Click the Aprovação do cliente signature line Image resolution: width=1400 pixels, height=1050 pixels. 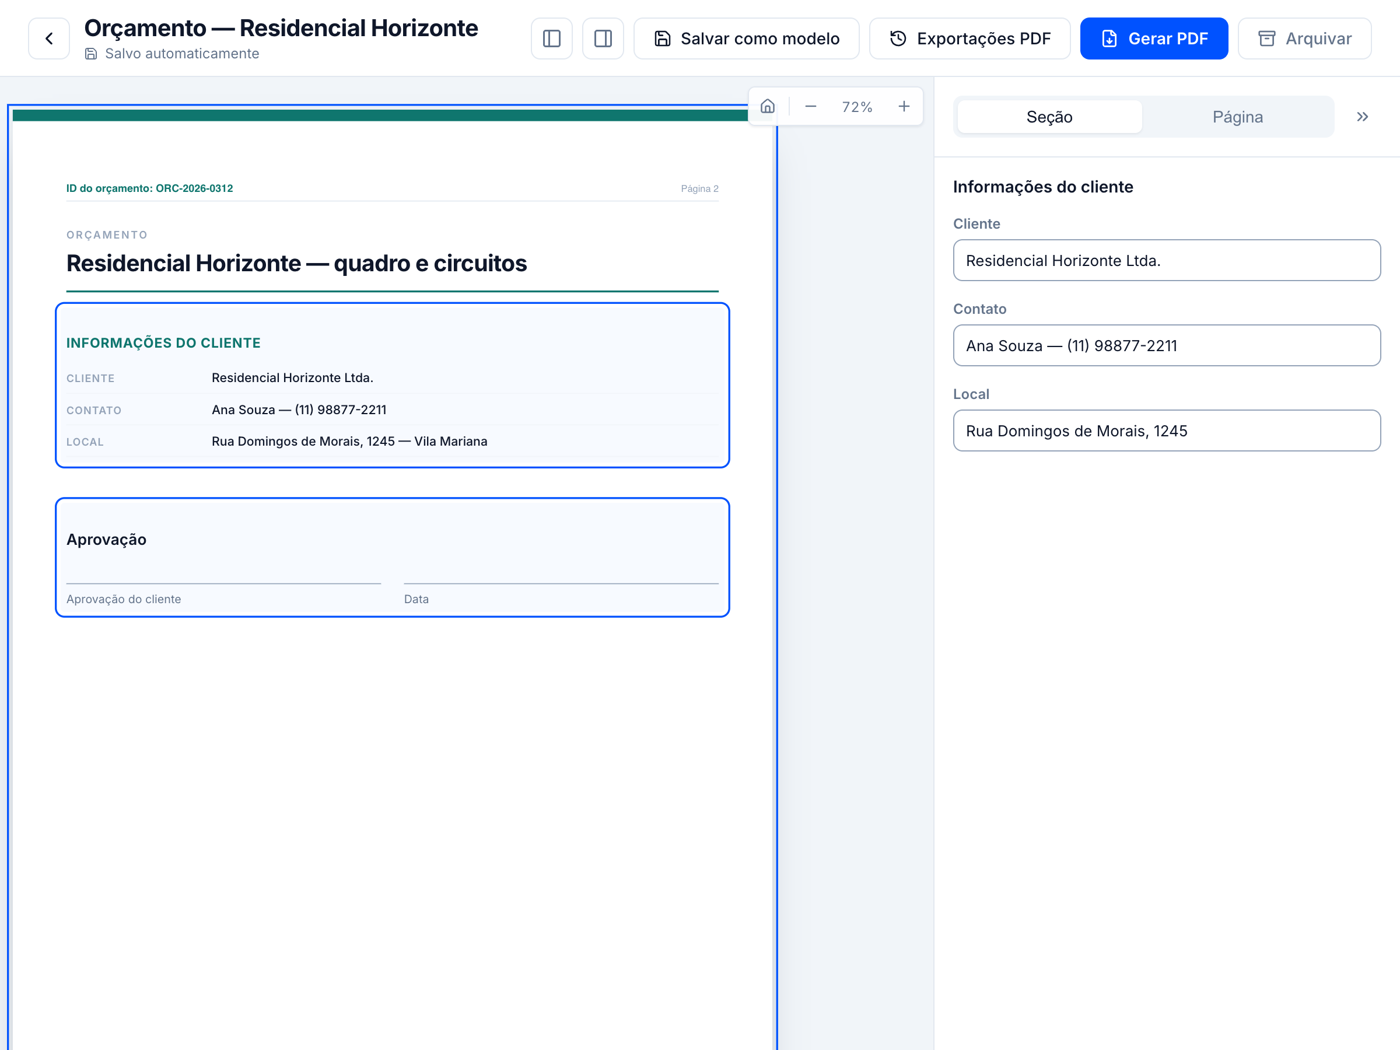click(223, 594)
